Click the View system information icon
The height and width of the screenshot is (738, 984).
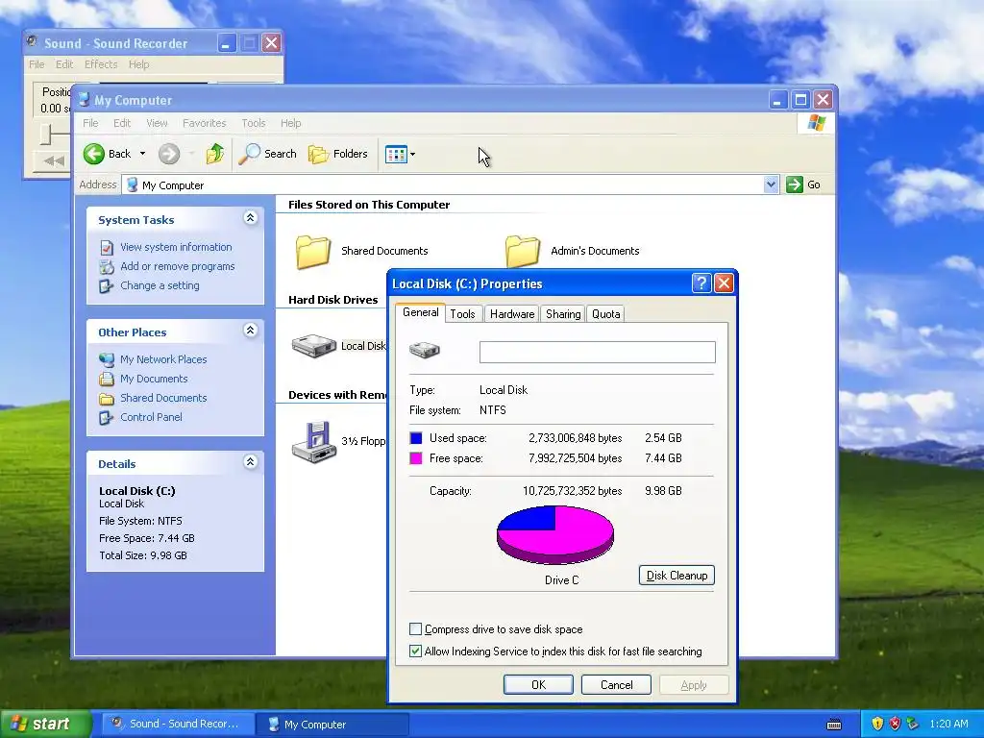pyautogui.click(x=107, y=247)
